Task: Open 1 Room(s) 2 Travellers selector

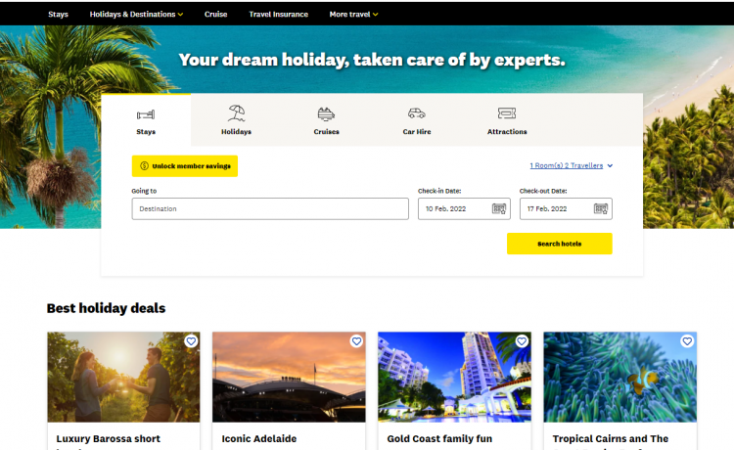Action: click(x=572, y=165)
